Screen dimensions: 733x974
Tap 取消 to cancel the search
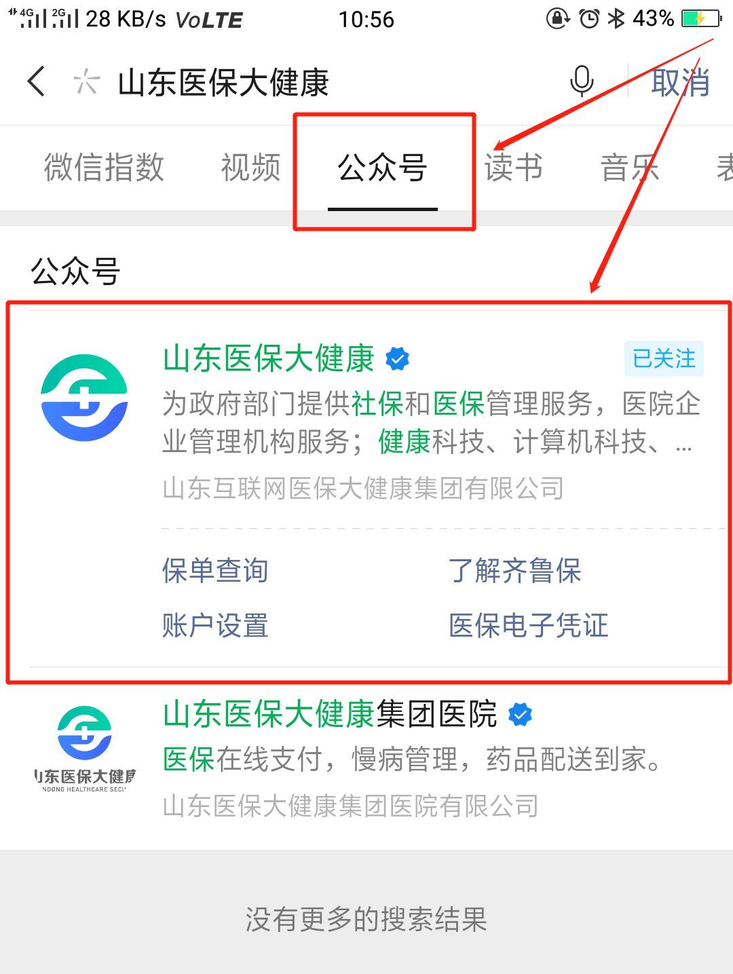pyautogui.click(x=680, y=82)
